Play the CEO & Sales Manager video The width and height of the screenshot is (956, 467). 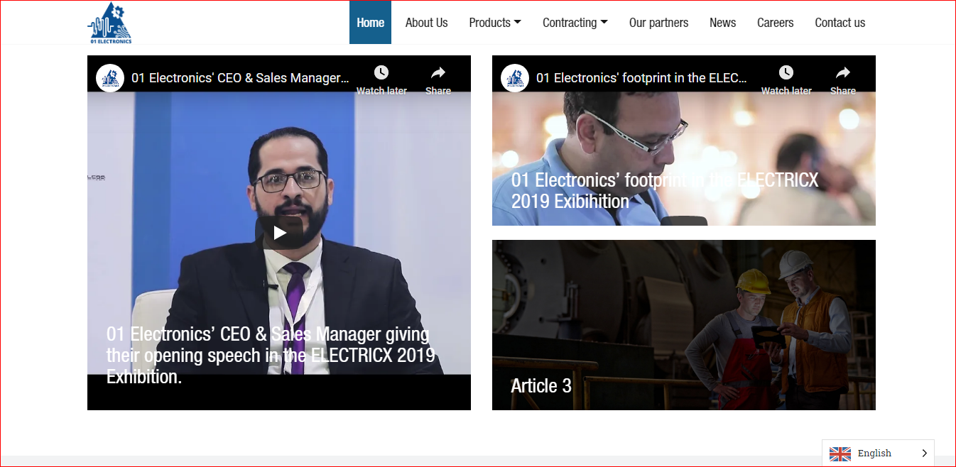point(280,232)
